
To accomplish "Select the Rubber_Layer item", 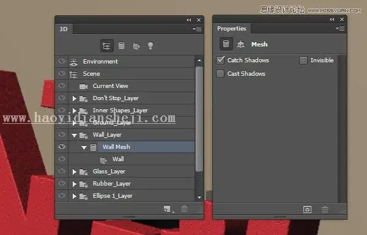I will (x=132, y=184).
